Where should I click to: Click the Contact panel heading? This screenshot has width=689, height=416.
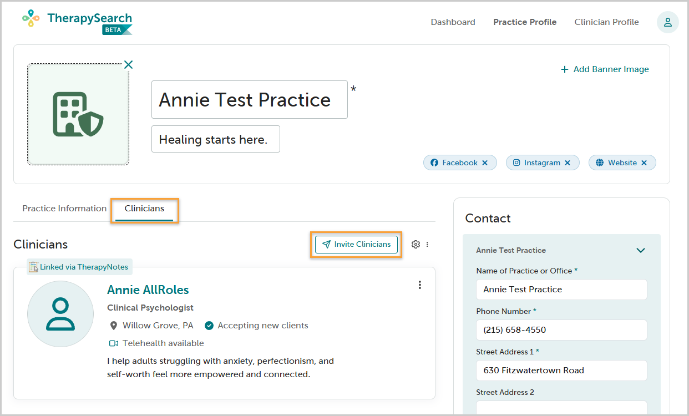(x=488, y=219)
